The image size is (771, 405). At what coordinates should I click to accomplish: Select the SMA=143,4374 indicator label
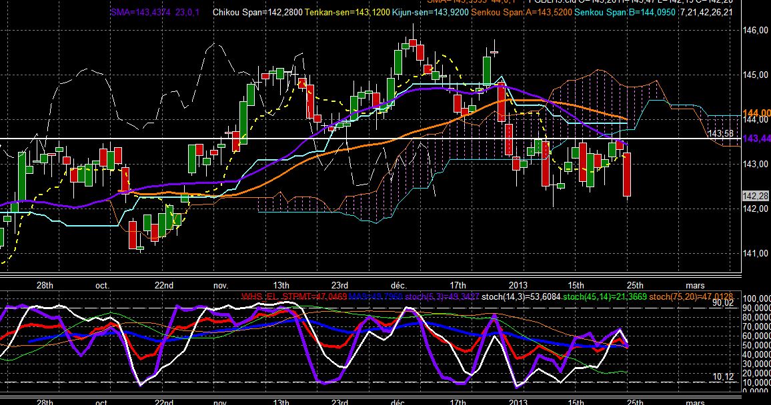(140, 12)
